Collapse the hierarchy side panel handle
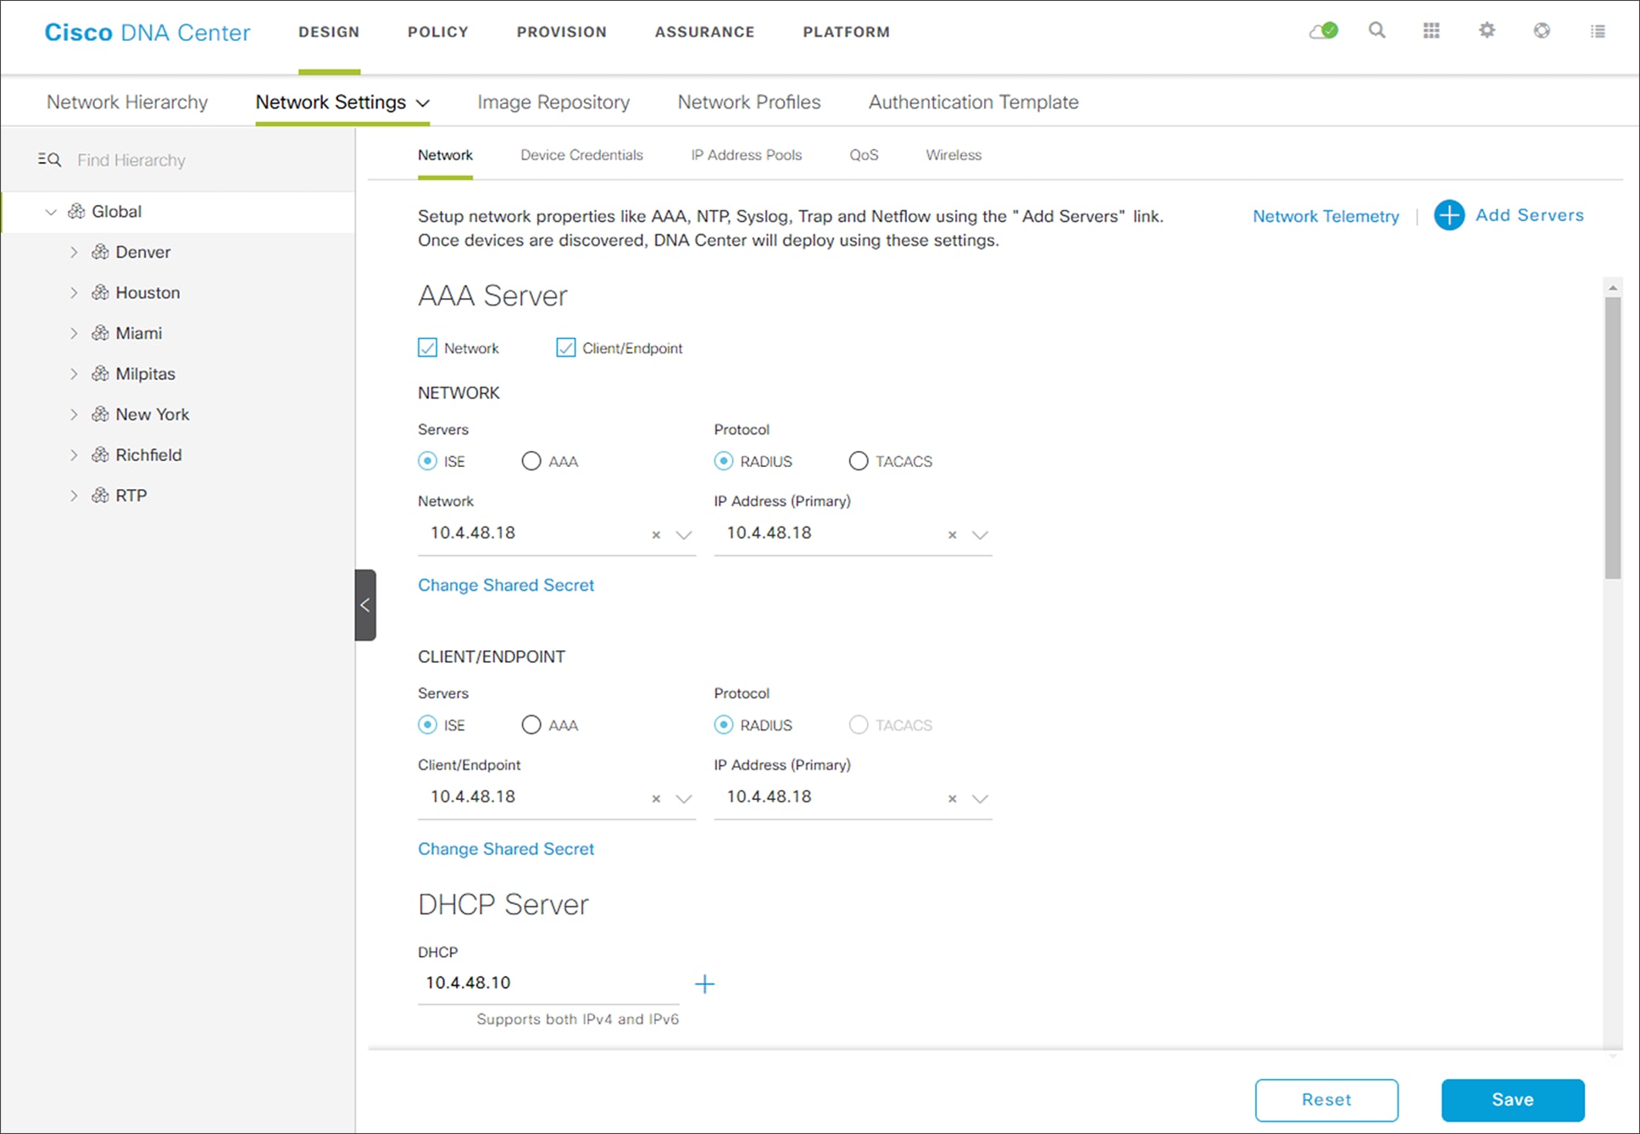Image resolution: width=1640 pixels, height=1134 pixels. pos(365,605)
